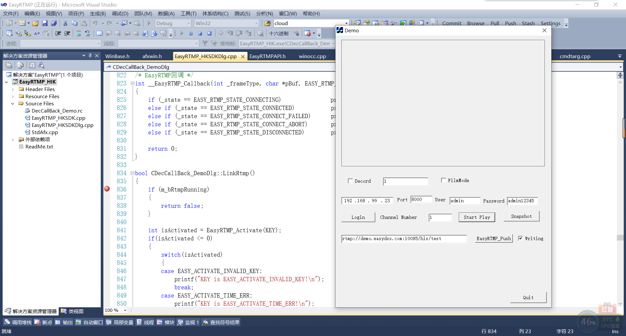Click View Class Diagram icon in Solution Explorer

coord(41,65)
